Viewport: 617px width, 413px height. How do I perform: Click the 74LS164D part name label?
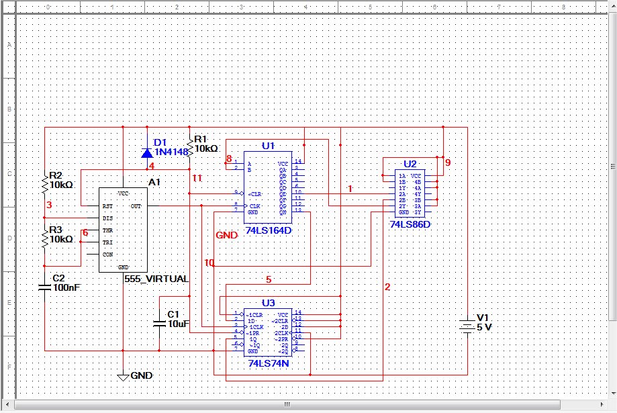pos(269,231)
